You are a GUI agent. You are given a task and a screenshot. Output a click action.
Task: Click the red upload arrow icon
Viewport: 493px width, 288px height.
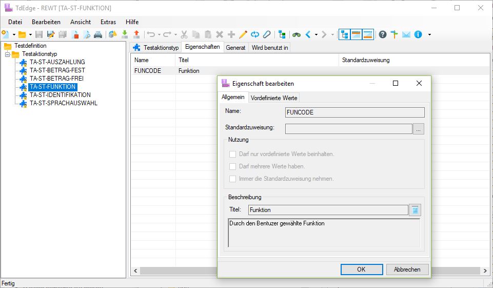[x=136, y=34]
